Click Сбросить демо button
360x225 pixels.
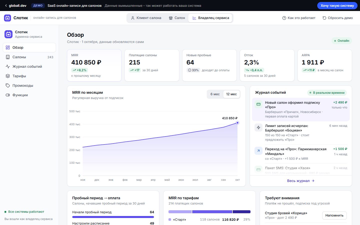click(x=337, y=18)
